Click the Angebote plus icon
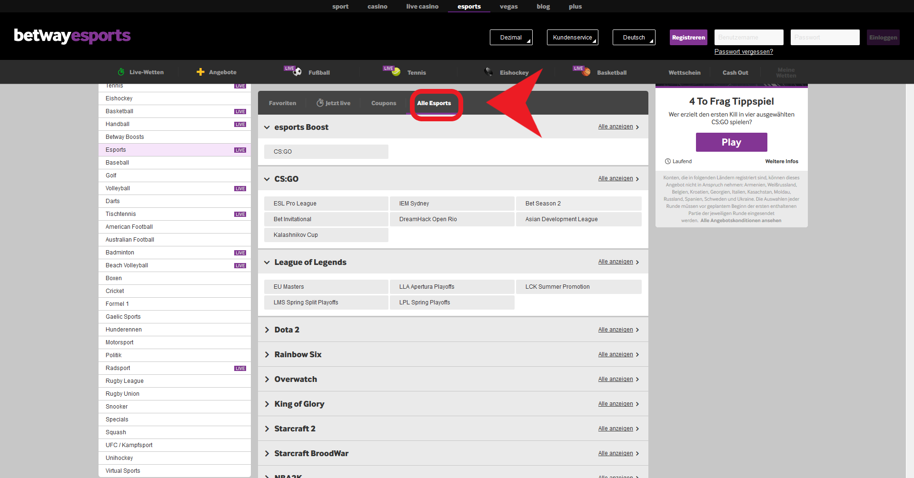The height and width of the screenshot is (478, 914). point(200,72)
